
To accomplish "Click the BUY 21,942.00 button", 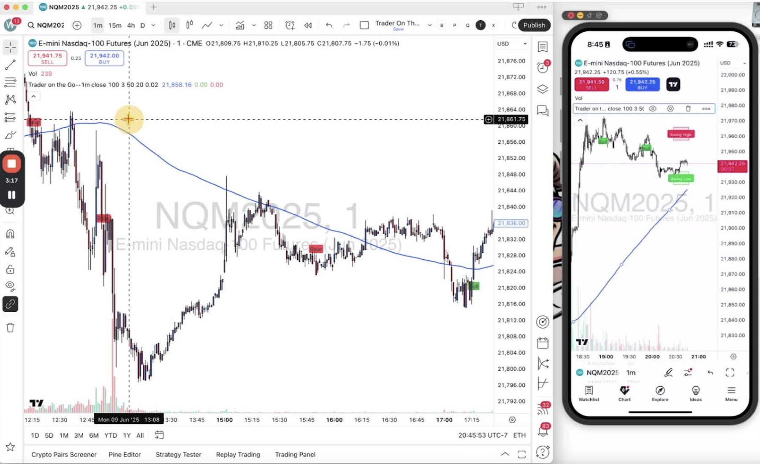I will [104, 58].
